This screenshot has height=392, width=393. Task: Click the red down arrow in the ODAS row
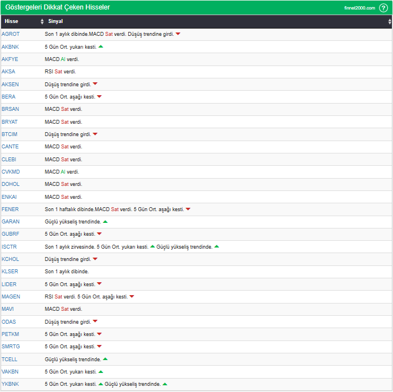pyautogui.click(x=95, y=321)
